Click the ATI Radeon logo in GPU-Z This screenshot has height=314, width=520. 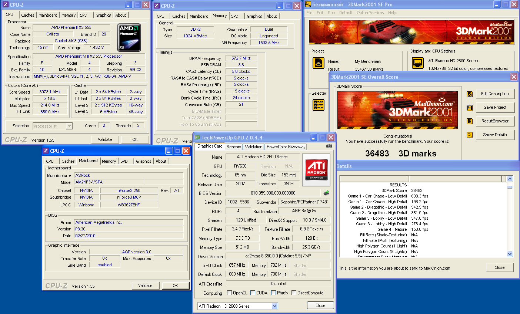tap(316, 170)
